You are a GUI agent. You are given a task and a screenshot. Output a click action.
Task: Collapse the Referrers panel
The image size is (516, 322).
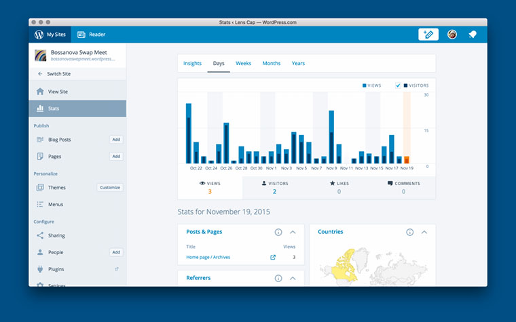[x=293, y=278]
